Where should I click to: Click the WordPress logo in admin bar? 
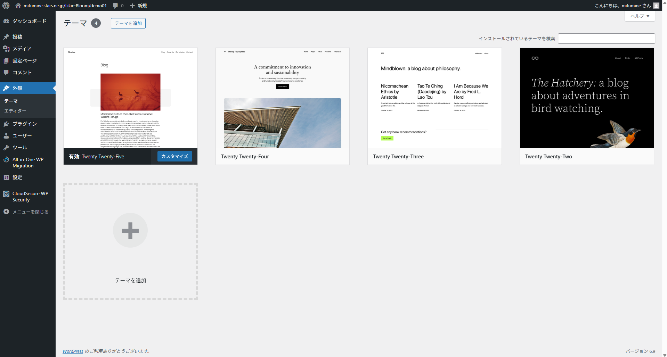point(6,6)
